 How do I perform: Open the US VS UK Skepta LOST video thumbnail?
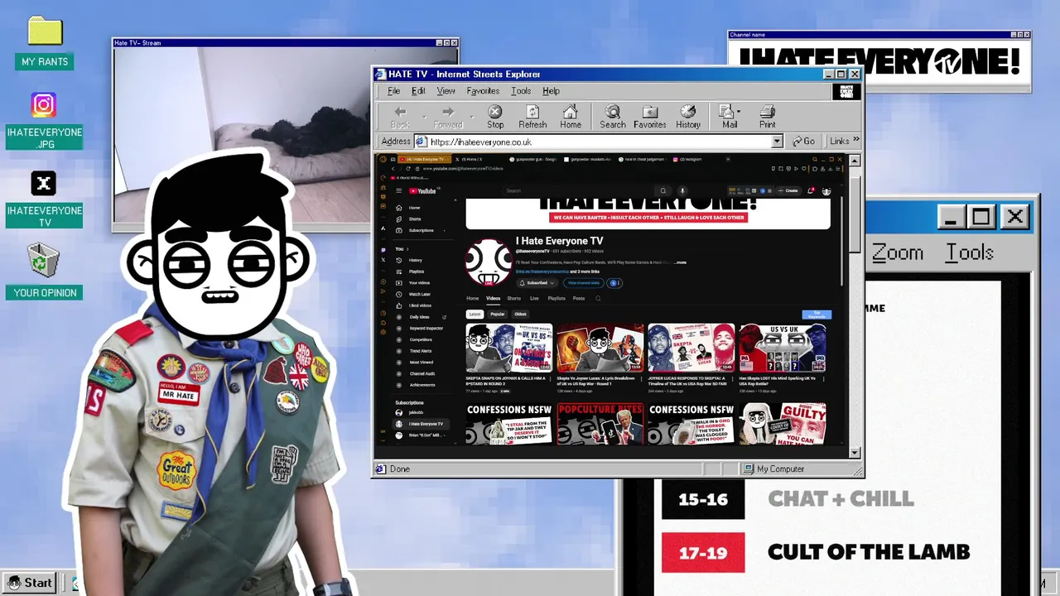(783, 348)
